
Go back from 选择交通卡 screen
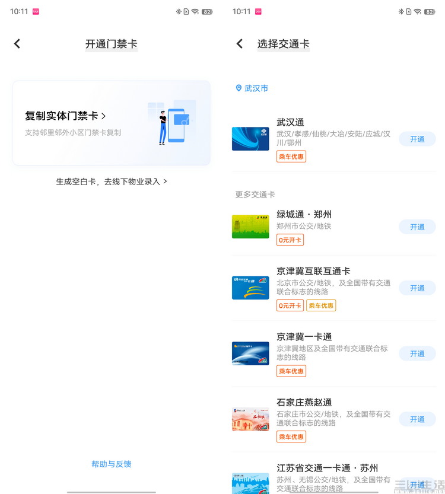(240, 44)
